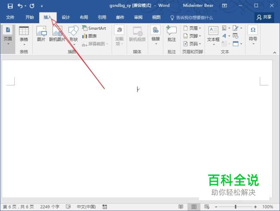Open the 链接 links dropdown
Image resolution: width=280 pixels, height=211 pixels.
coord(156,35)
